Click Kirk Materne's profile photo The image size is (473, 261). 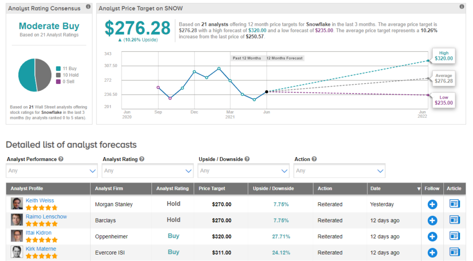click(x=17, y=252)
